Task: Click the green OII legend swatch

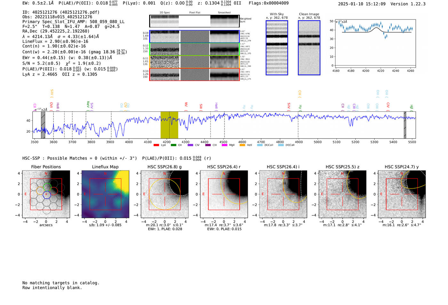Action: (x=173, y=145)
